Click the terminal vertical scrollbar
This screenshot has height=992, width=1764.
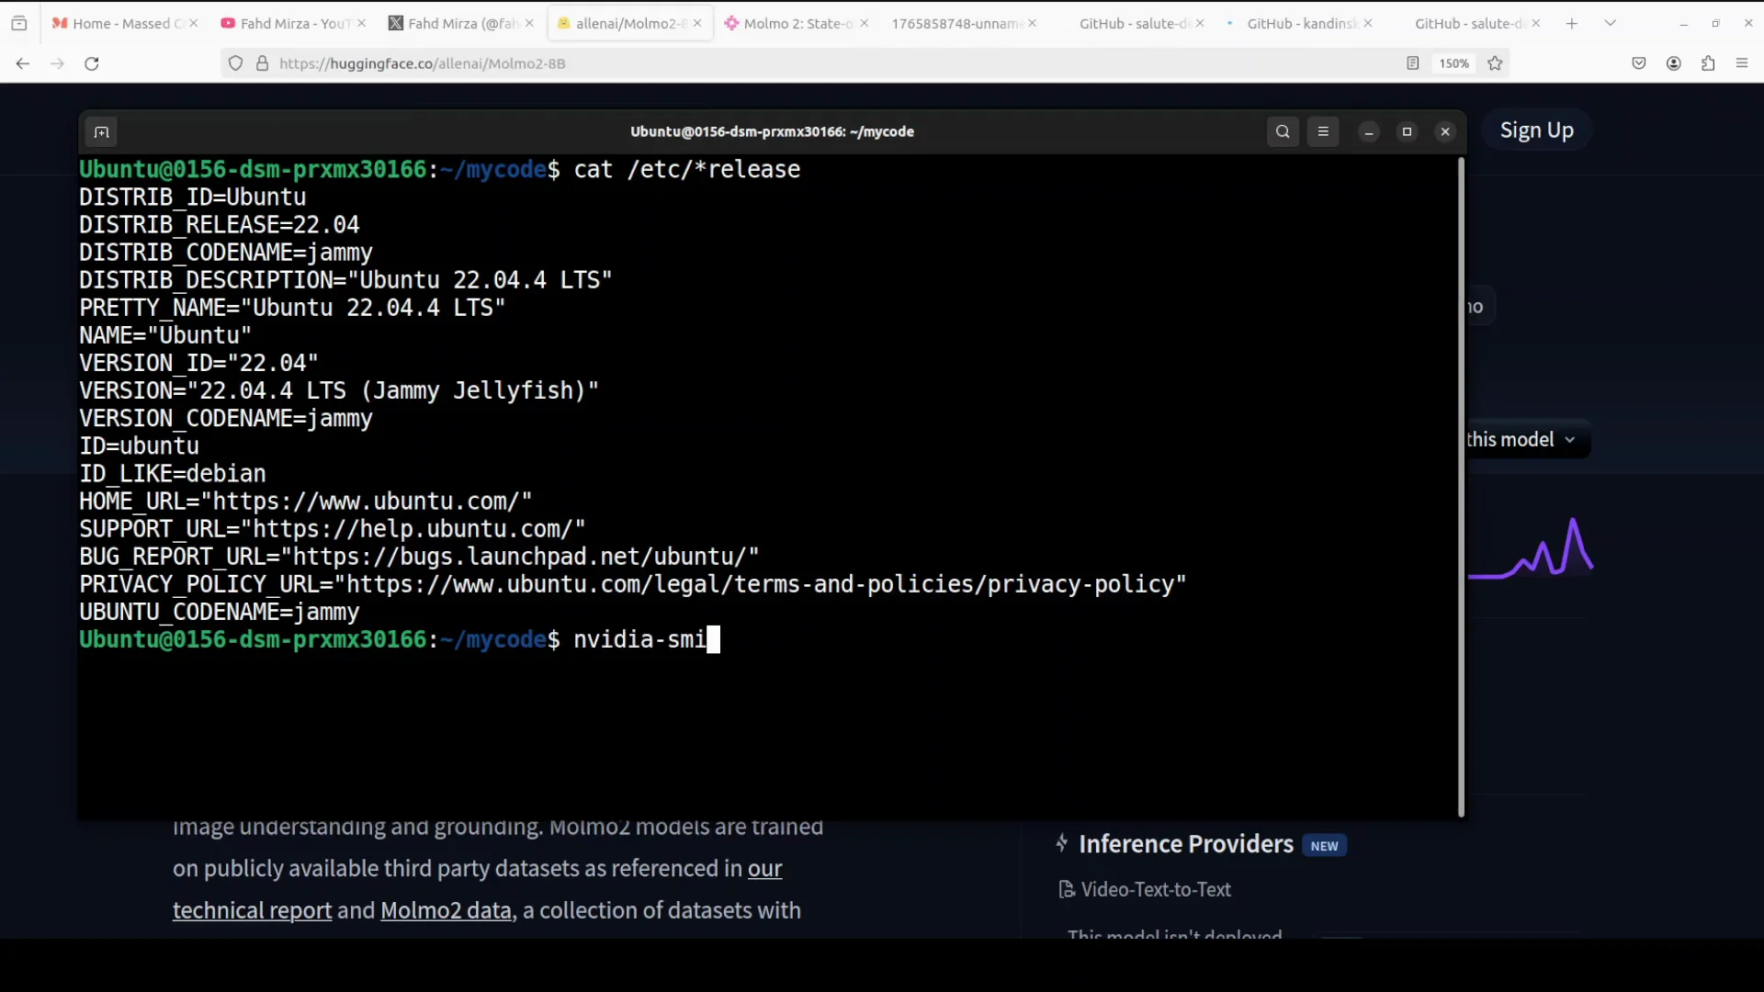tap(1461, 487)
